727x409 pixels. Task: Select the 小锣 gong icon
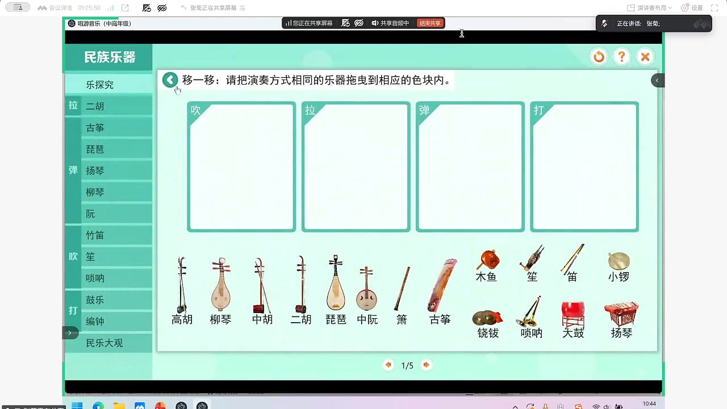pos(619,261)
